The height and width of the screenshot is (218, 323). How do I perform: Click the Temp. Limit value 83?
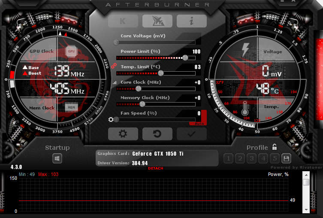point(198,67)
